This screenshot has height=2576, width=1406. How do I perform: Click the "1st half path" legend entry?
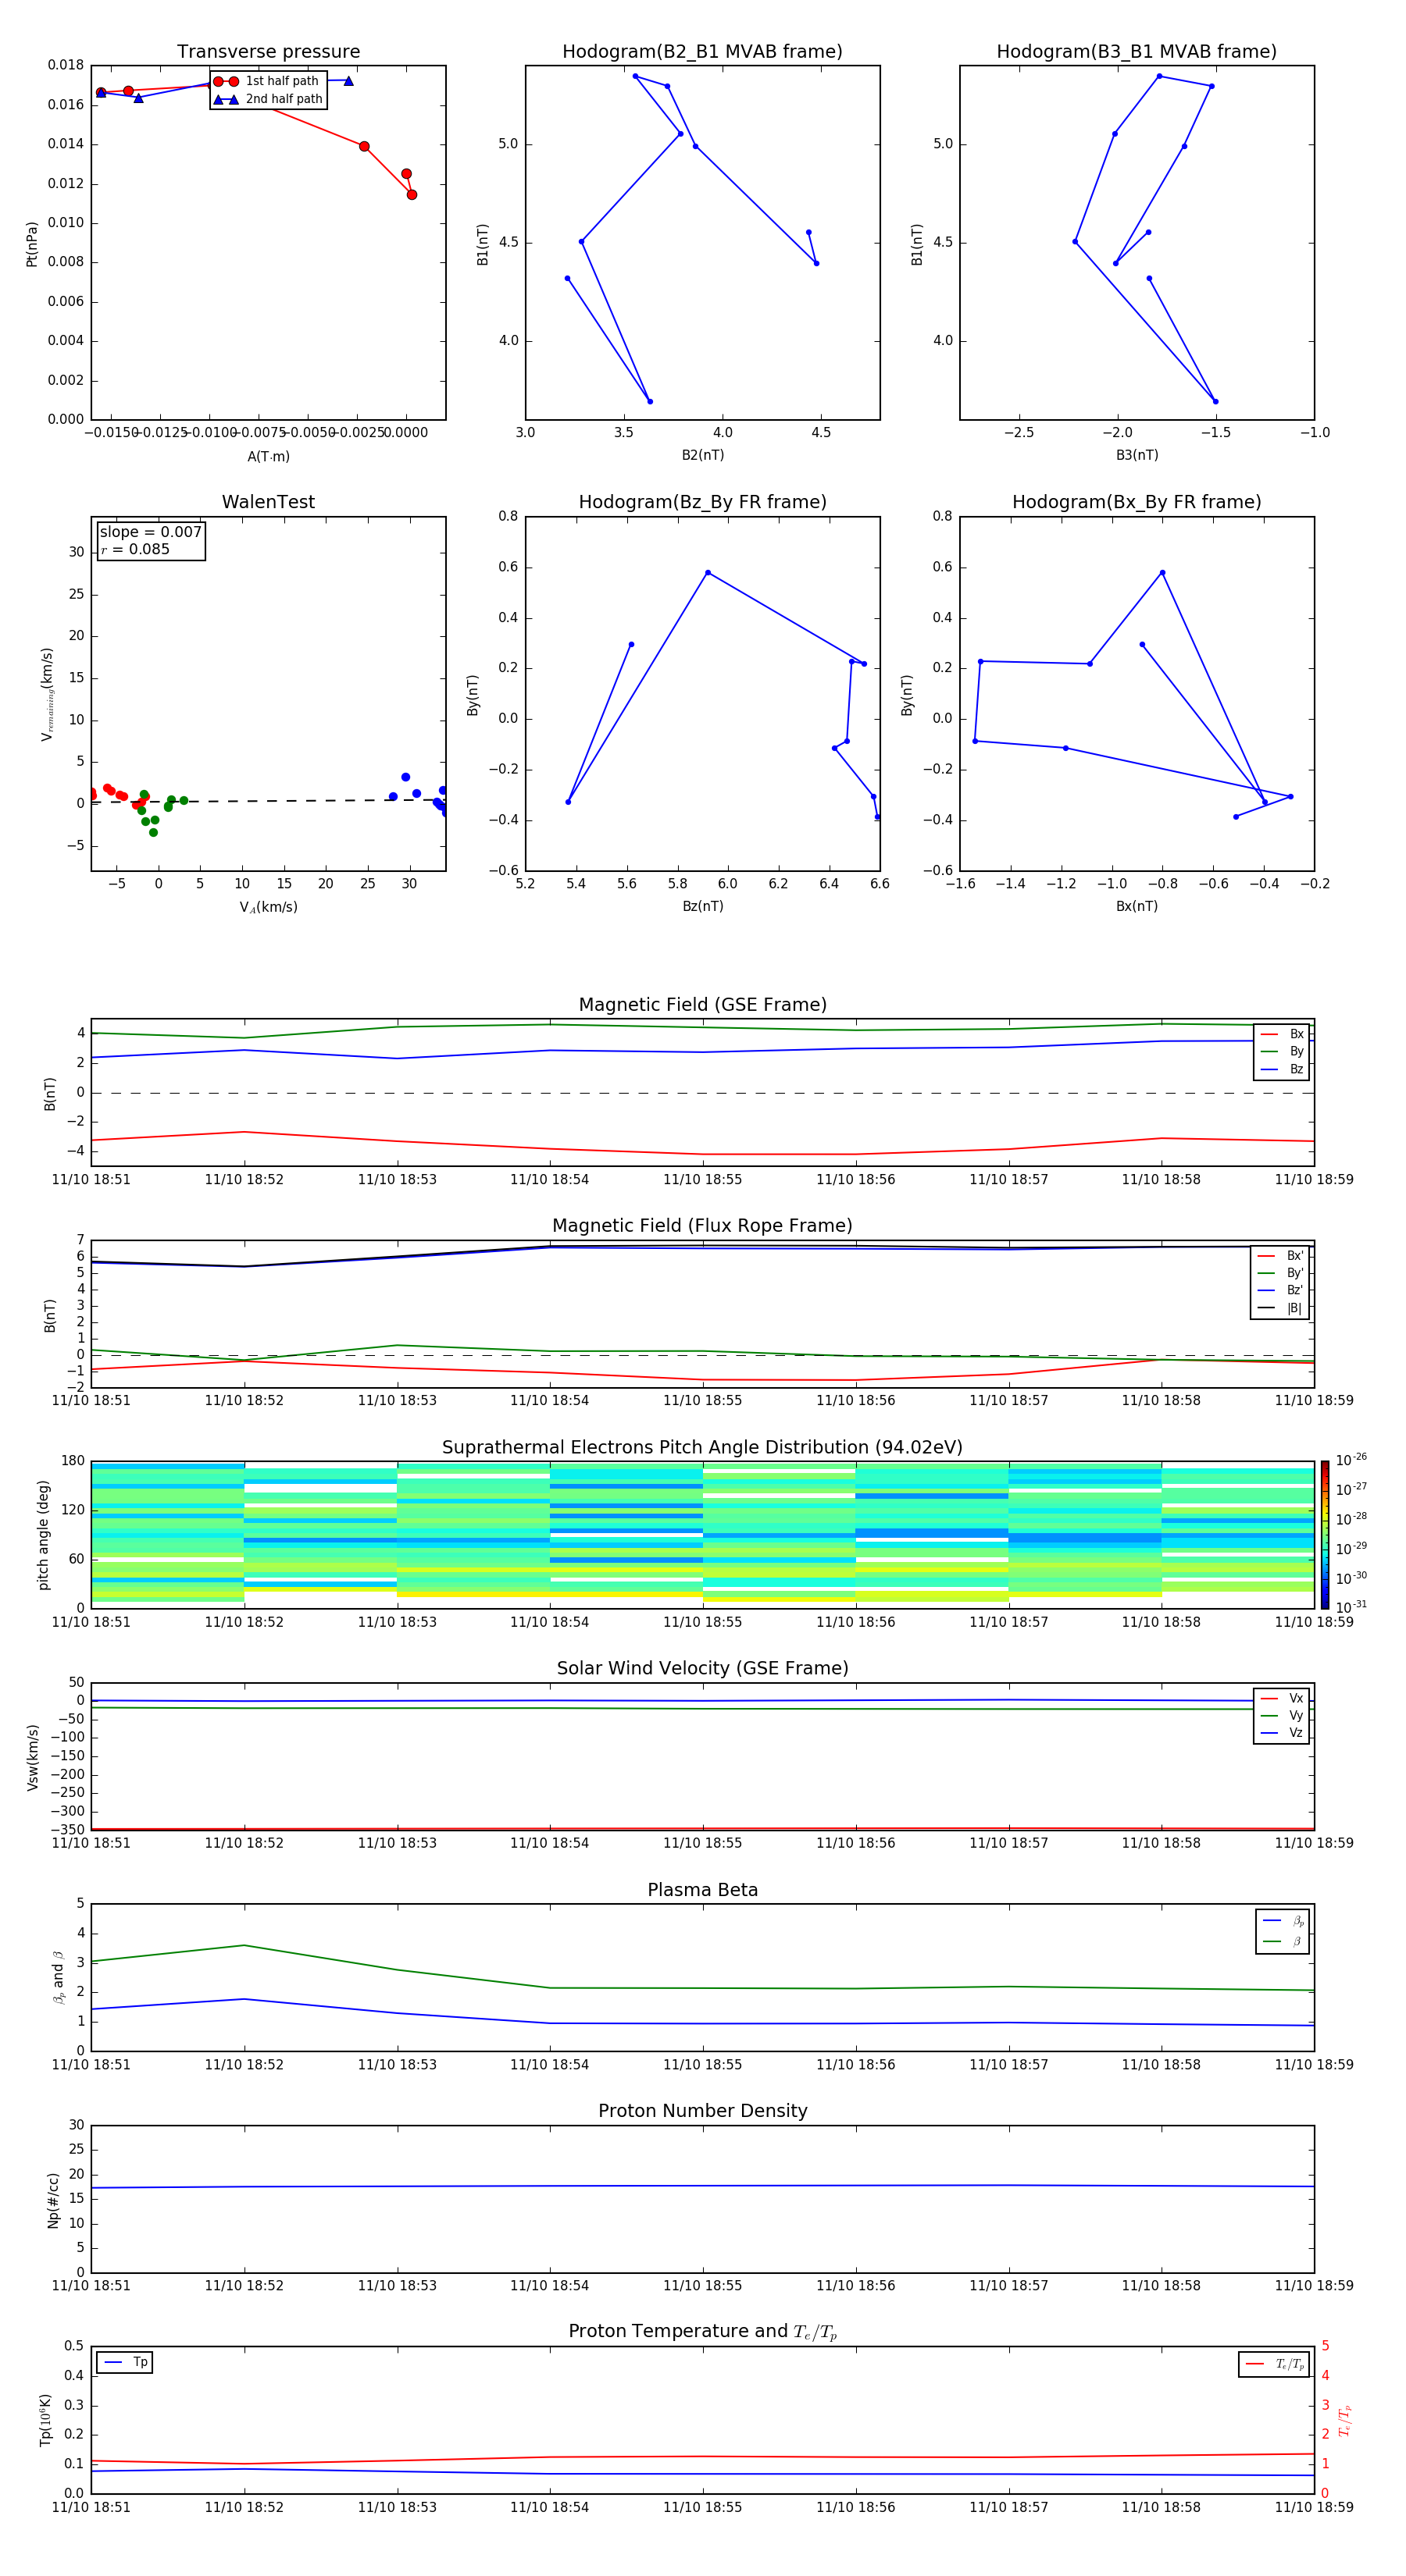coord(266,81)
